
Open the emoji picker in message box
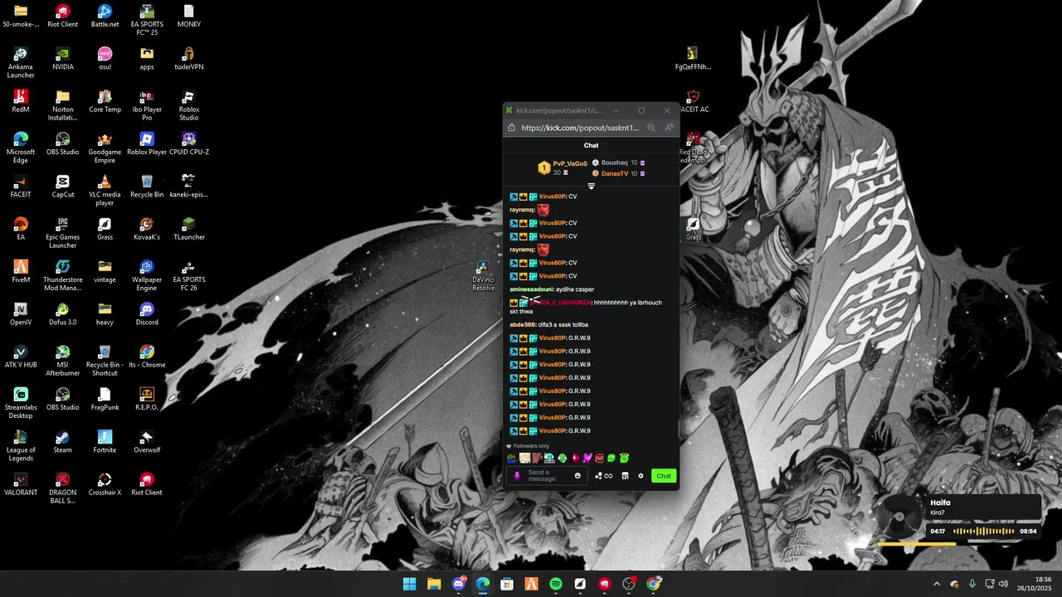tap(577, 476)
